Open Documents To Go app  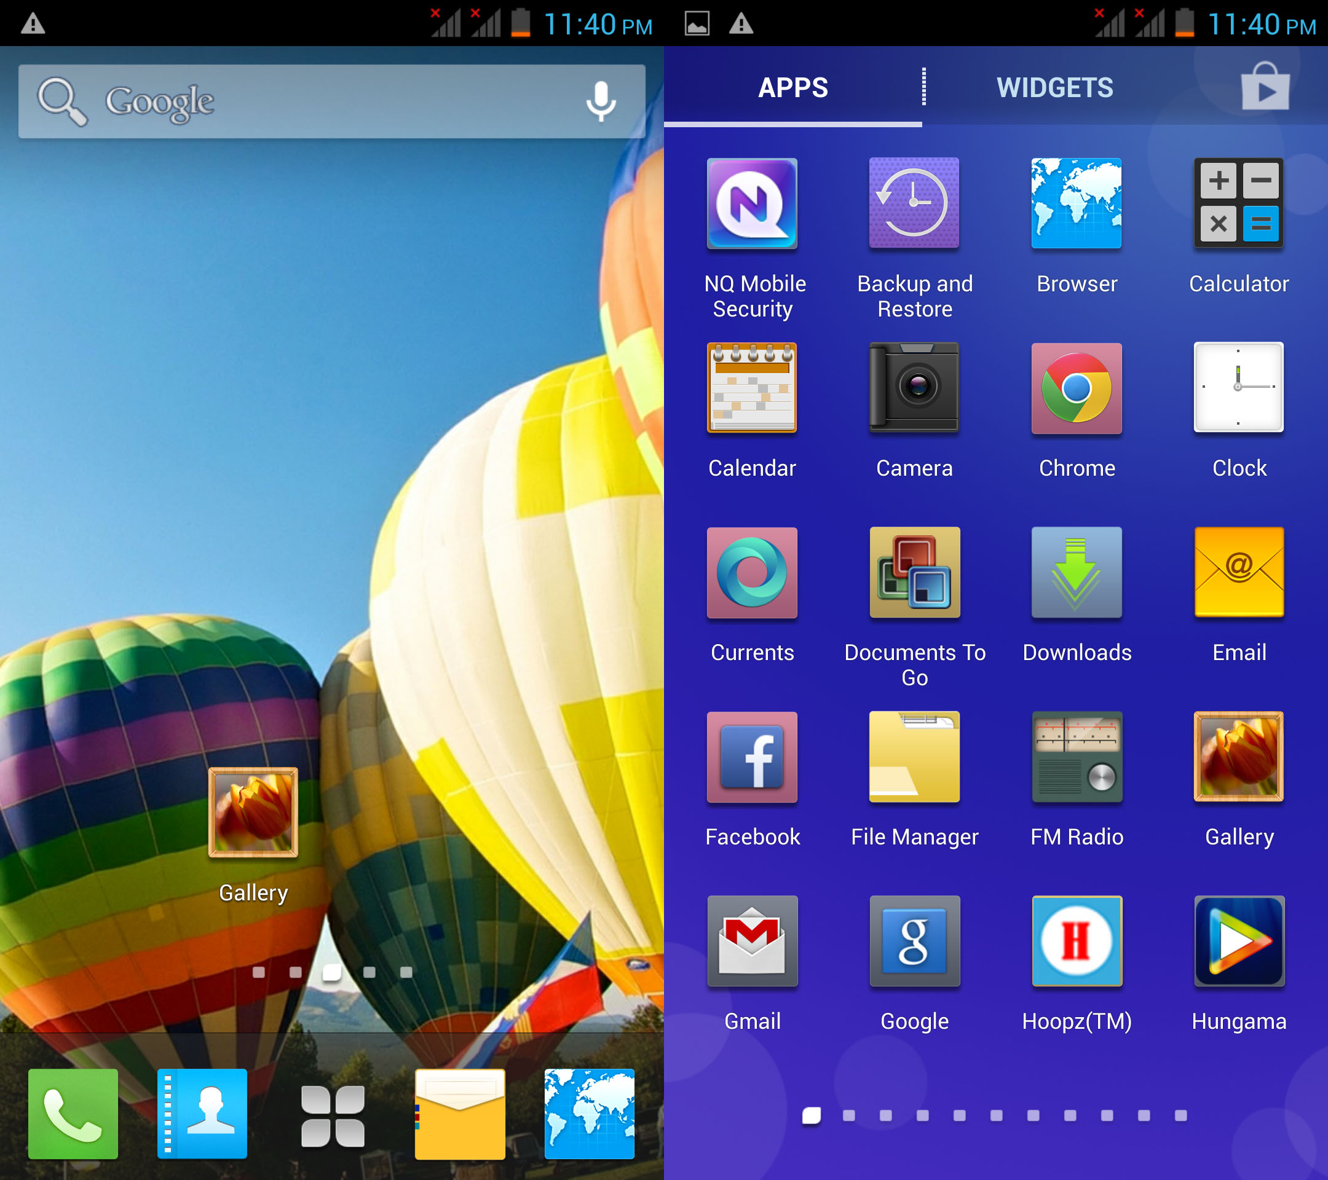(914, 573)
